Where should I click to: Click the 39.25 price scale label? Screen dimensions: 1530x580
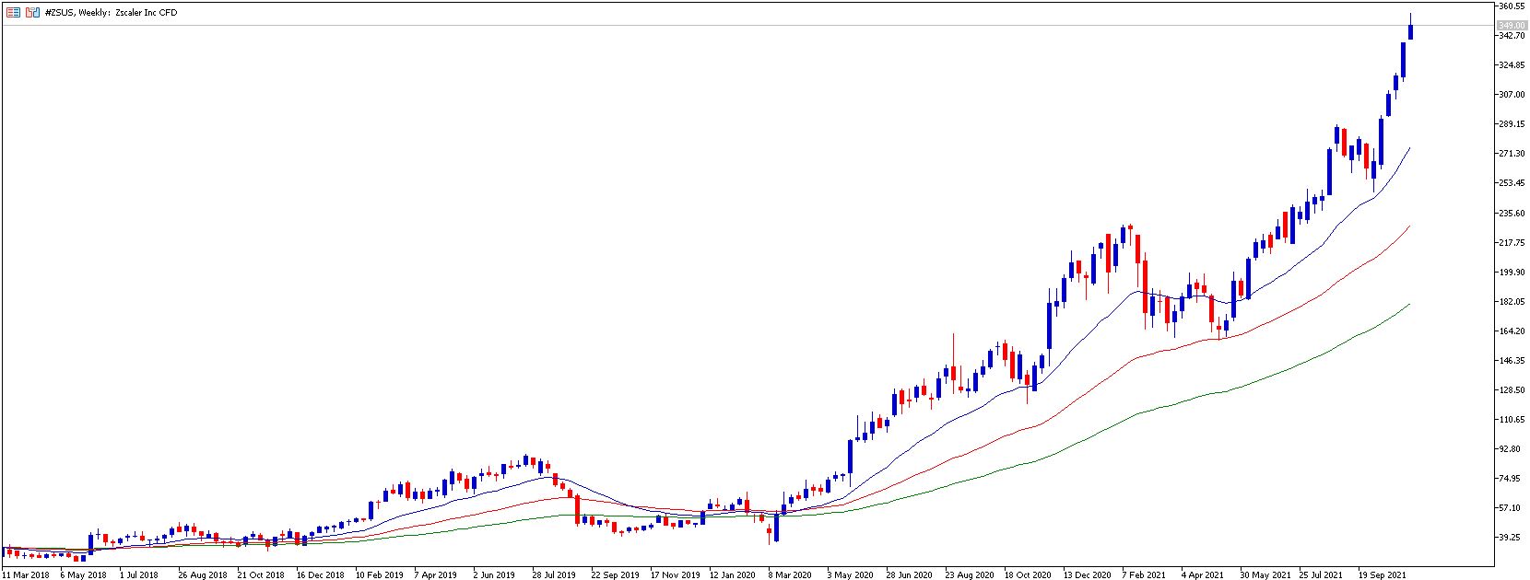(1510, 538)
